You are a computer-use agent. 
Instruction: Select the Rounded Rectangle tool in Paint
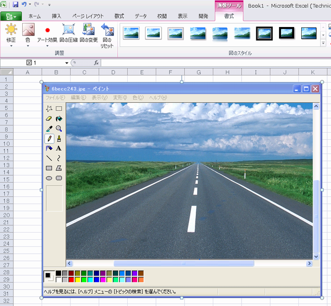59,178
